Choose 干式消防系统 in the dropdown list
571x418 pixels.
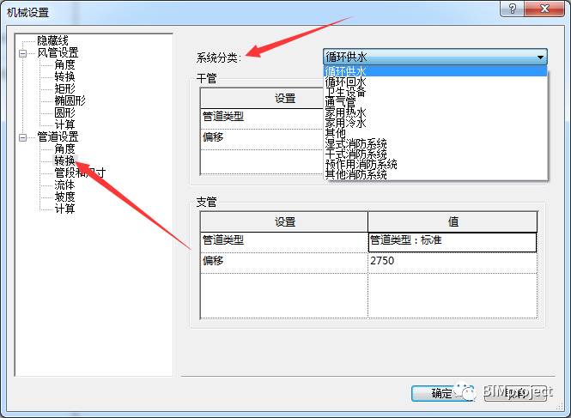435,154
